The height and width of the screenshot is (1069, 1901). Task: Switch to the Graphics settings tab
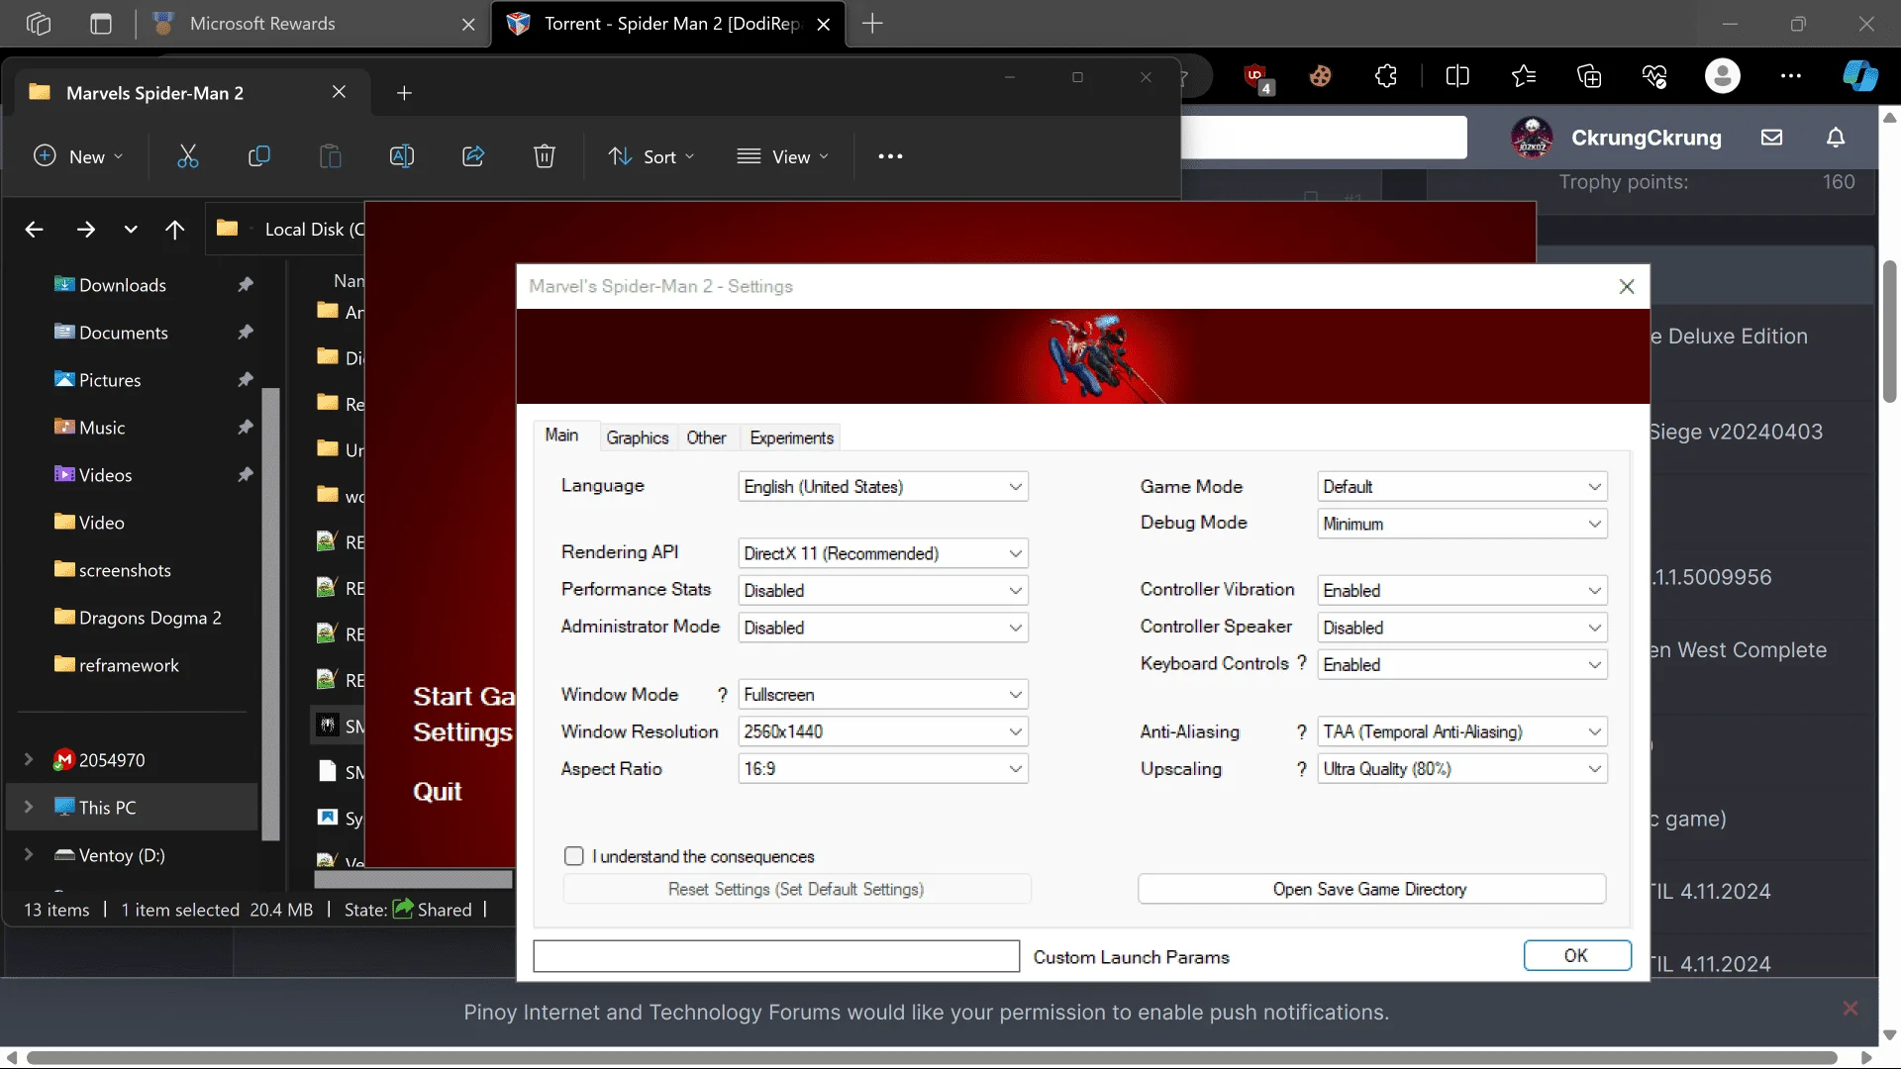point(638,437)
